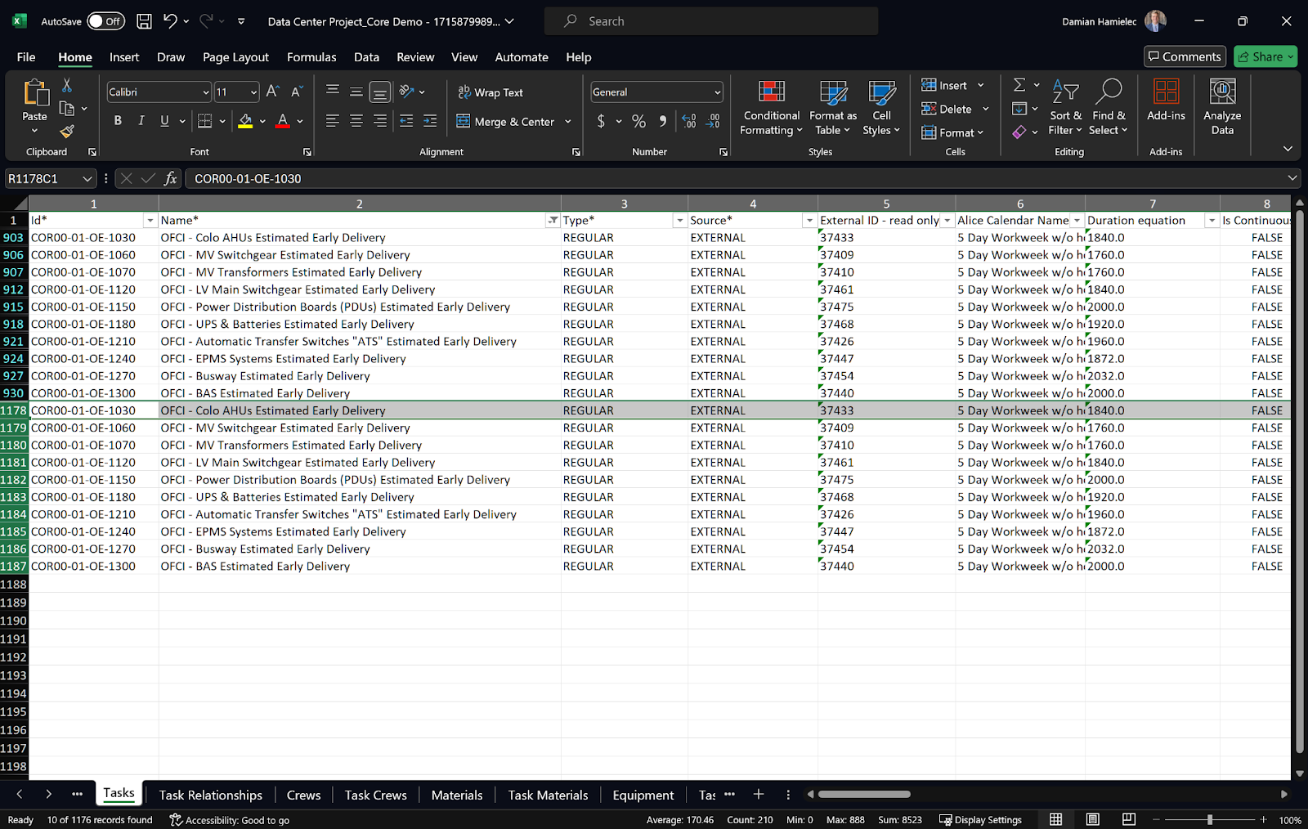
Task: Click Display Settings in status bar
Action: point(980,820)
